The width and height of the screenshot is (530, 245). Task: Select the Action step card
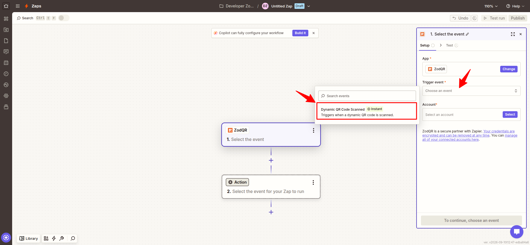pos(271,187)
